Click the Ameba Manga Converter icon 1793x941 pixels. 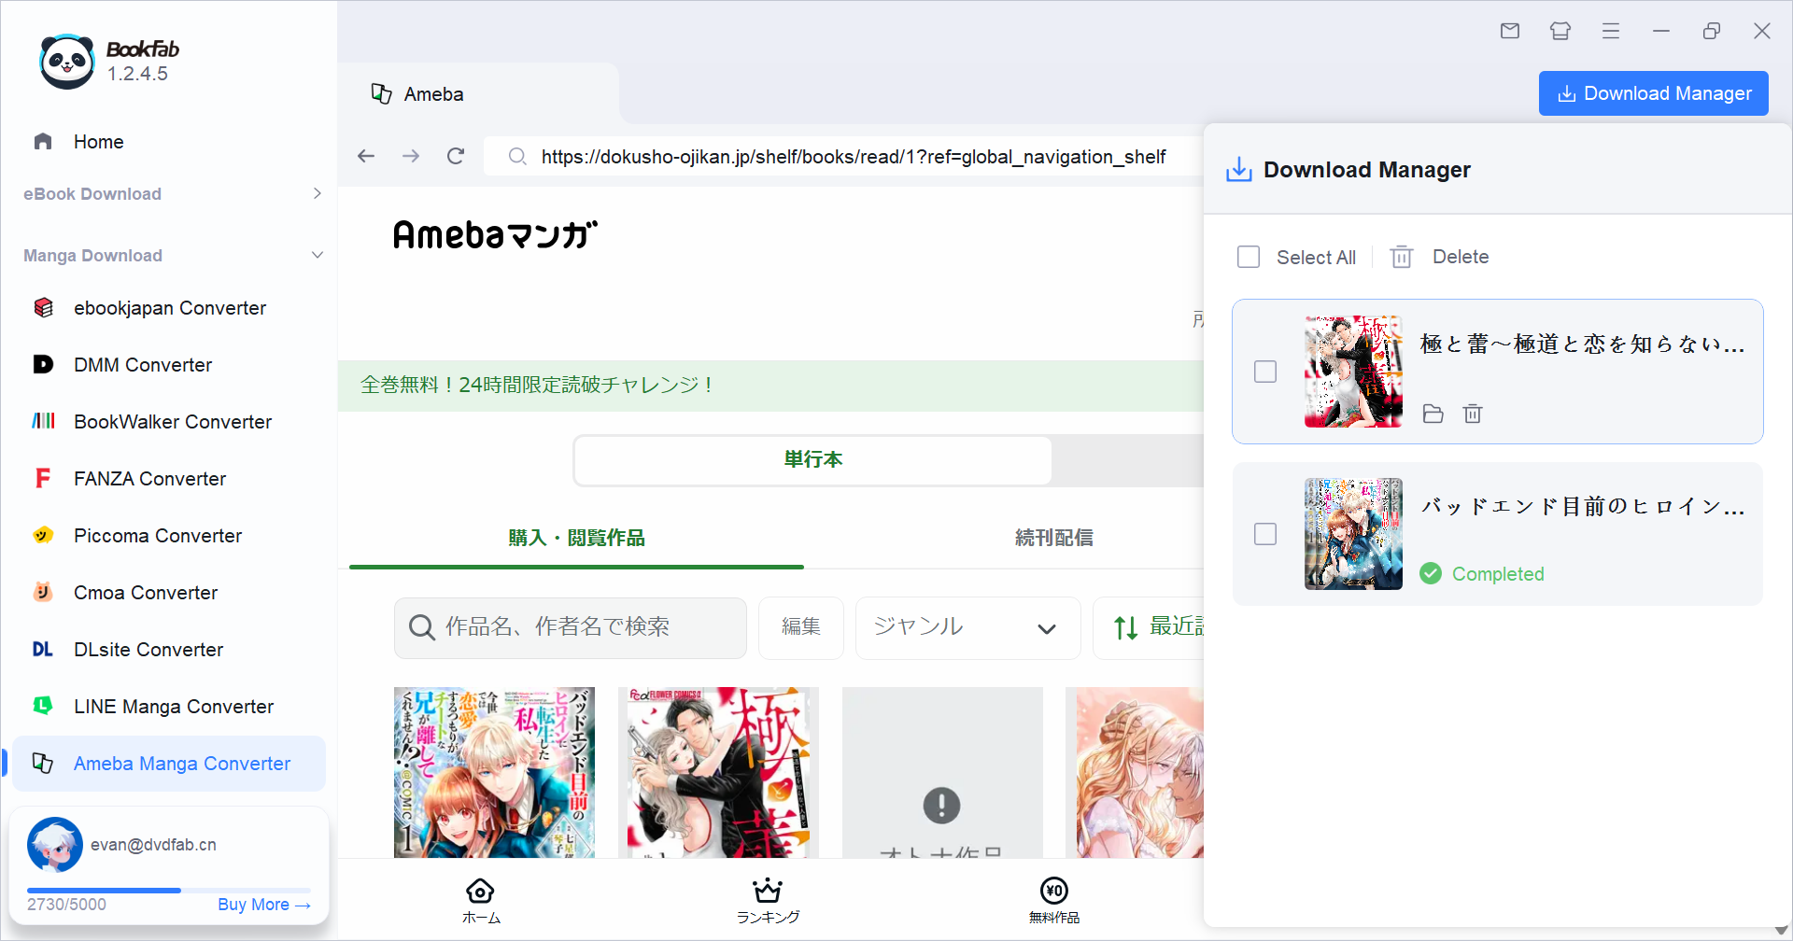43,763
